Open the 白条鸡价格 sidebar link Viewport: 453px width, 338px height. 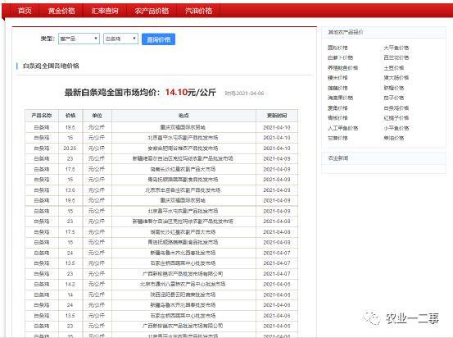[396, 108]
